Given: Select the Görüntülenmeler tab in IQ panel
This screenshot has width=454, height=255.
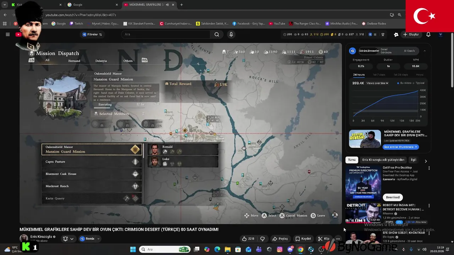Looking at the screenshot, I should (x=369, y=51).
